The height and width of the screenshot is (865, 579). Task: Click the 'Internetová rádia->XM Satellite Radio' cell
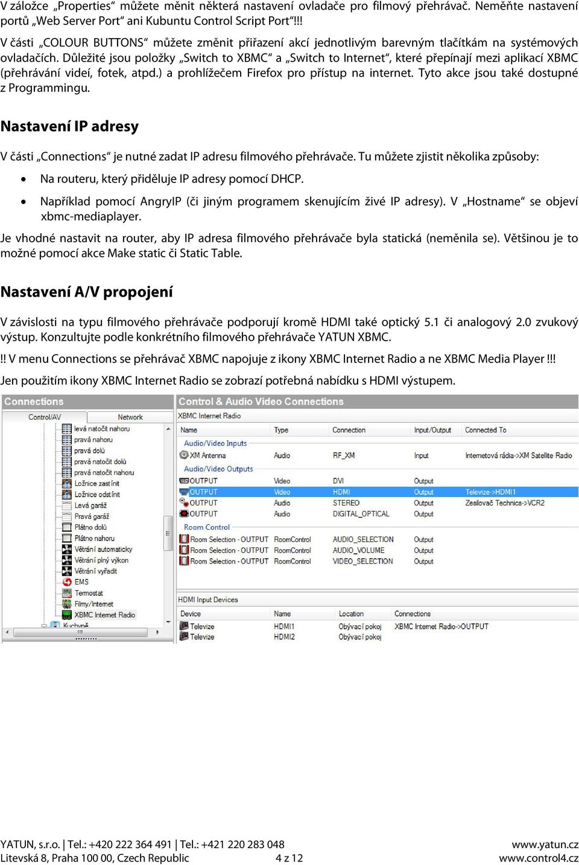(x=519, y=455)
